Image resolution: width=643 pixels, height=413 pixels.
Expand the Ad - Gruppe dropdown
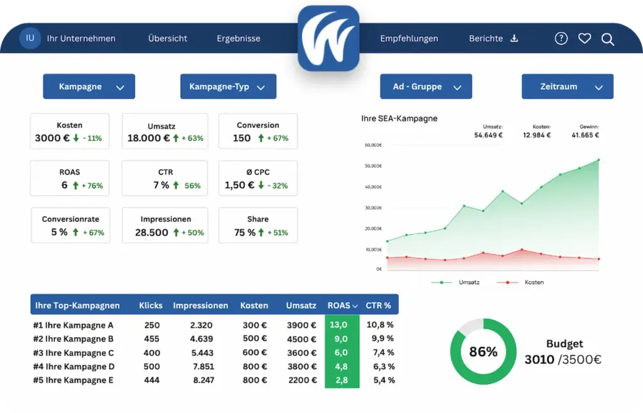tap(426, 87)
